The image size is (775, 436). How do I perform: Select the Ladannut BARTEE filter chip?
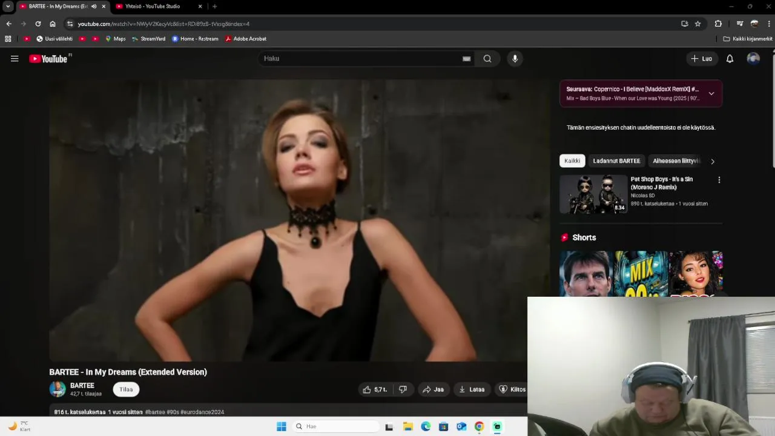(616, 161)
